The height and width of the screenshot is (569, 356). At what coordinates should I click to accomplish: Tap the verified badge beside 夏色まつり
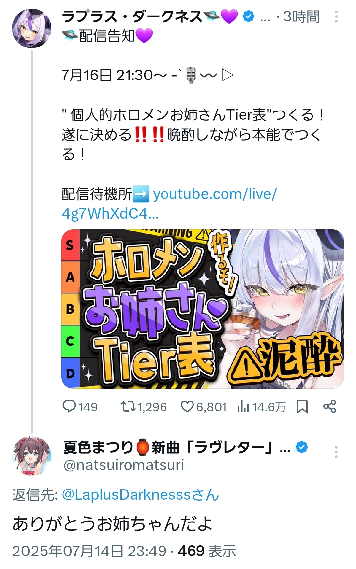tap(302, 447)
